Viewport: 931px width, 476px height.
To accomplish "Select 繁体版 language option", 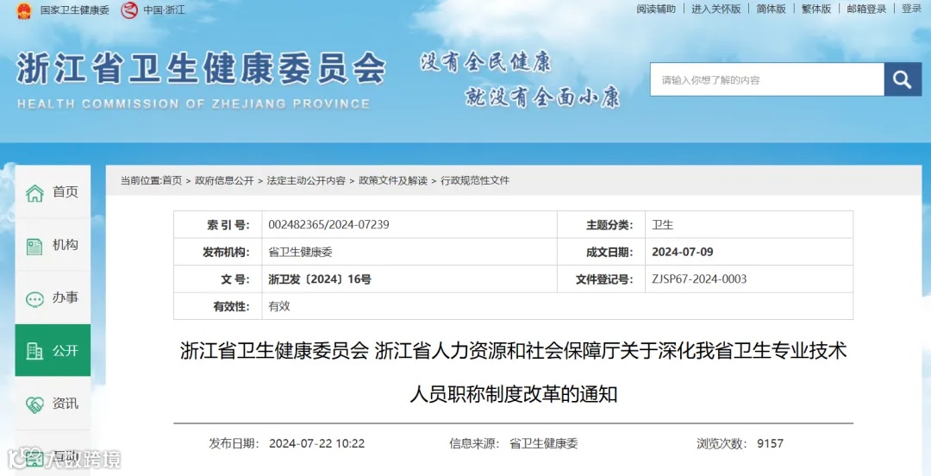I will [816, 9].
